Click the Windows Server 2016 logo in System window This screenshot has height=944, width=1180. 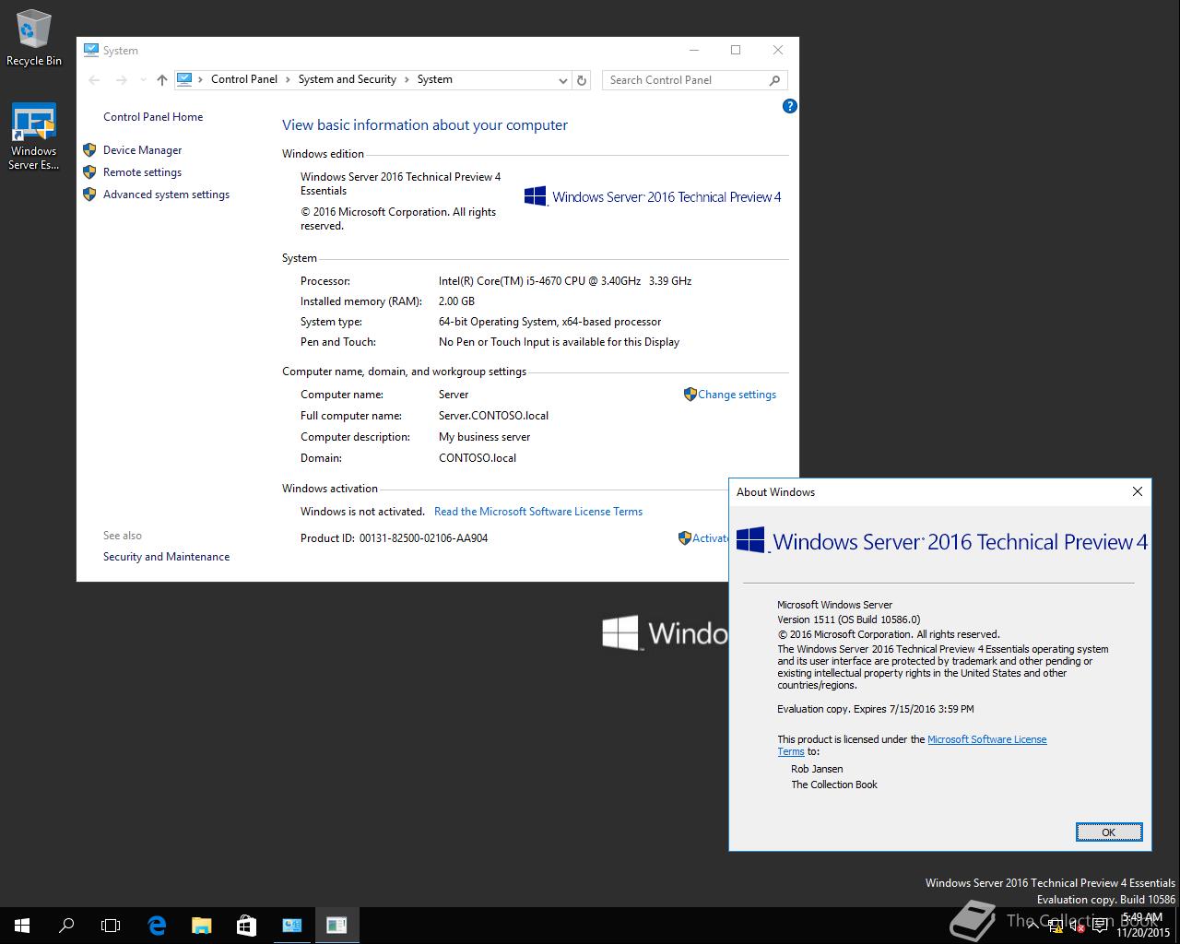click(x=653, y=195)
